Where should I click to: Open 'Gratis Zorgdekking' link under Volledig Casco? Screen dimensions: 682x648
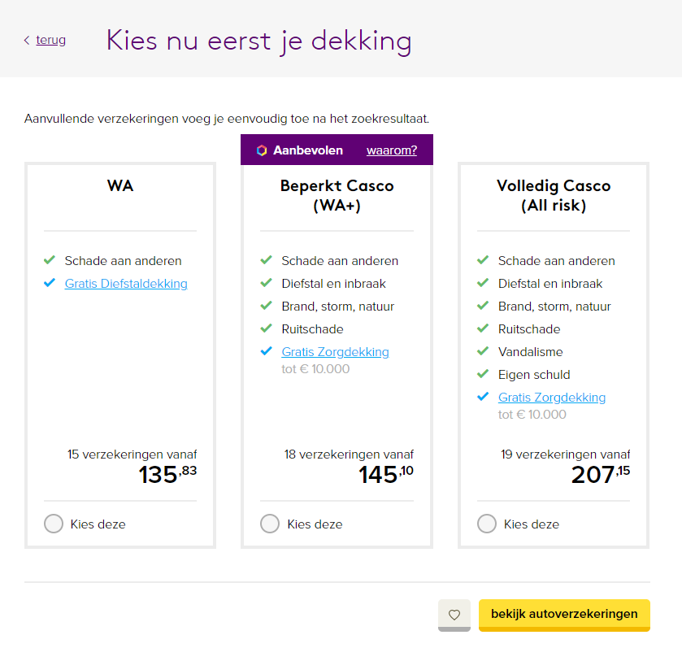552,398
